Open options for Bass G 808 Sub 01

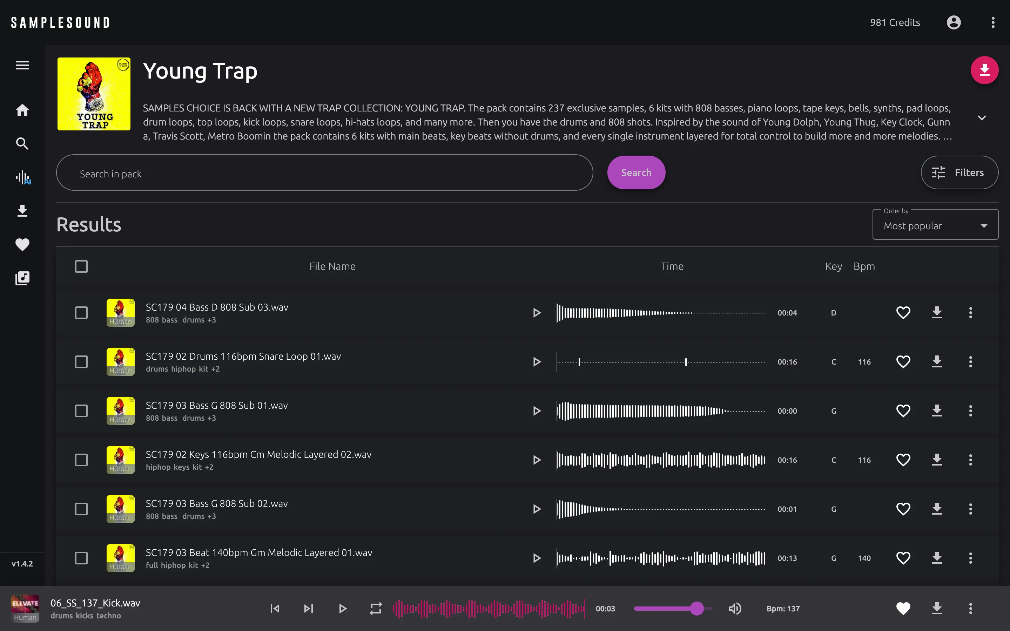point(970,411)
